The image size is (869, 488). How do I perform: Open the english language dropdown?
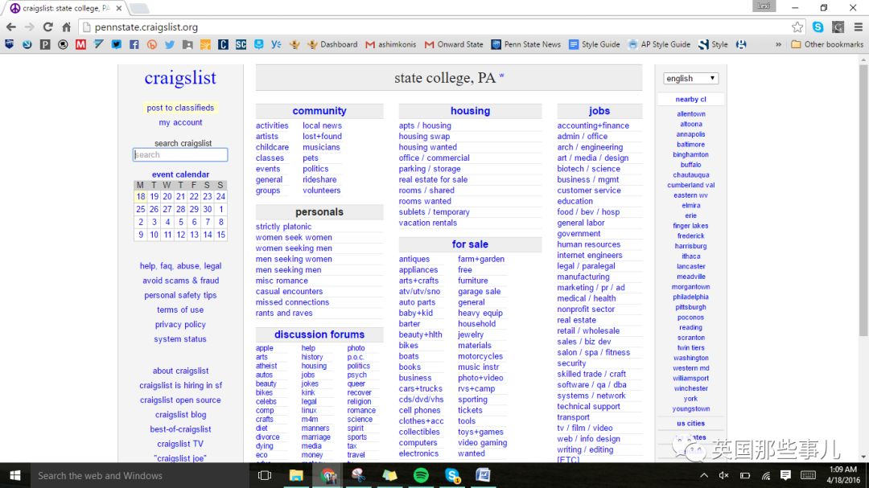tap(690, 78)
